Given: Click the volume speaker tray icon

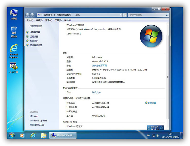Looking at the screenshot, I should coord(158,136).
